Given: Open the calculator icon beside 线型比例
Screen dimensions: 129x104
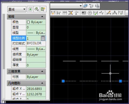Looking at the screenshot, I should click(43, 38).
